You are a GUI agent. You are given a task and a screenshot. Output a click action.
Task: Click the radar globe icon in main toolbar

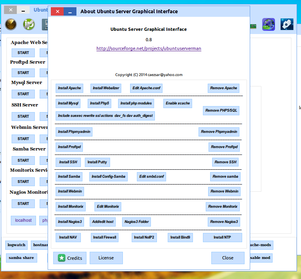tap(11, 24)
